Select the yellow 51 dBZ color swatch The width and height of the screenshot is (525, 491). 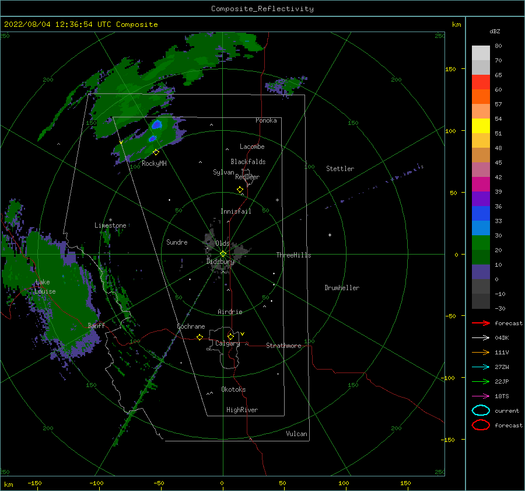coord(481,126)
